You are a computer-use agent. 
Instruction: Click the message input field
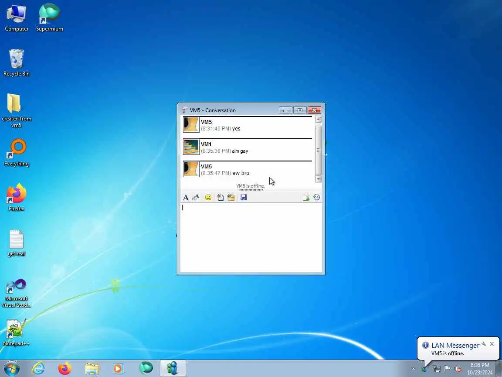tap(251, 237)
